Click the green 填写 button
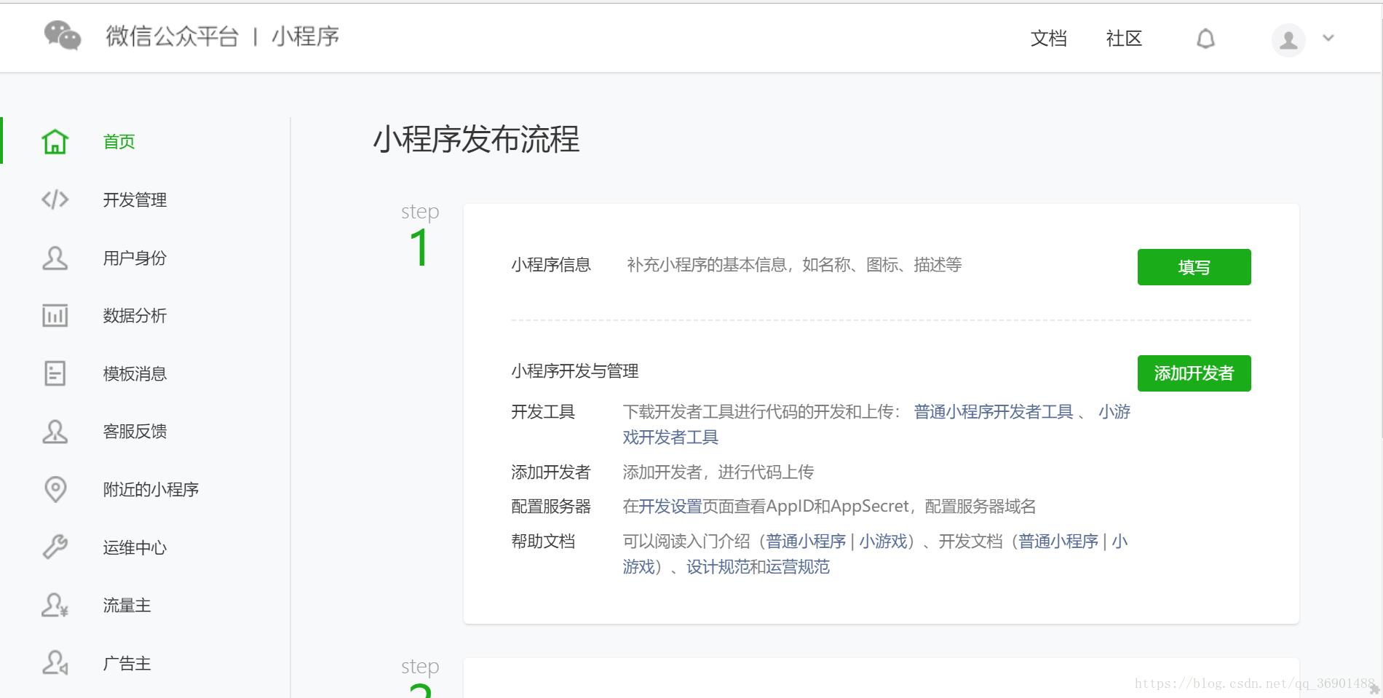Screen dimensions: 1383x698 tap(1194, 267)
